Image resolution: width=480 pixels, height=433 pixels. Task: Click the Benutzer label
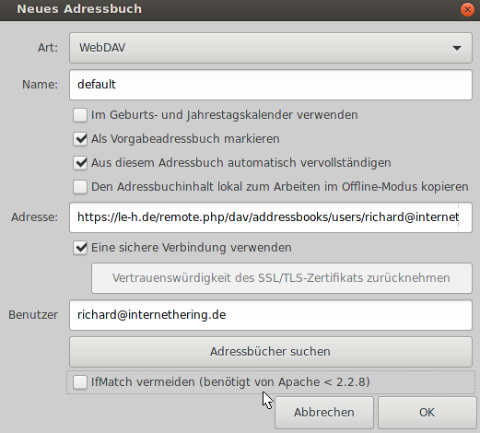click(x=33, y=315)
